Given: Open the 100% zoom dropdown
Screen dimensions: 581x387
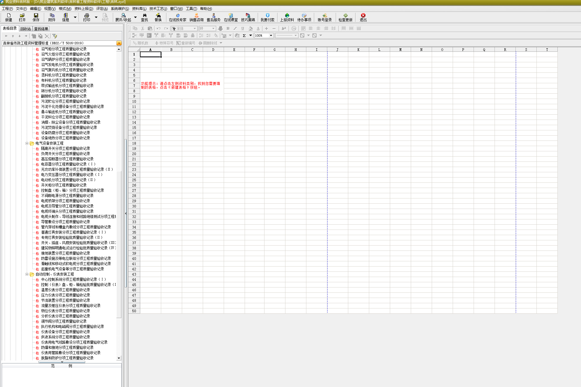Looking at the screenshot, I should coord(271,35).
